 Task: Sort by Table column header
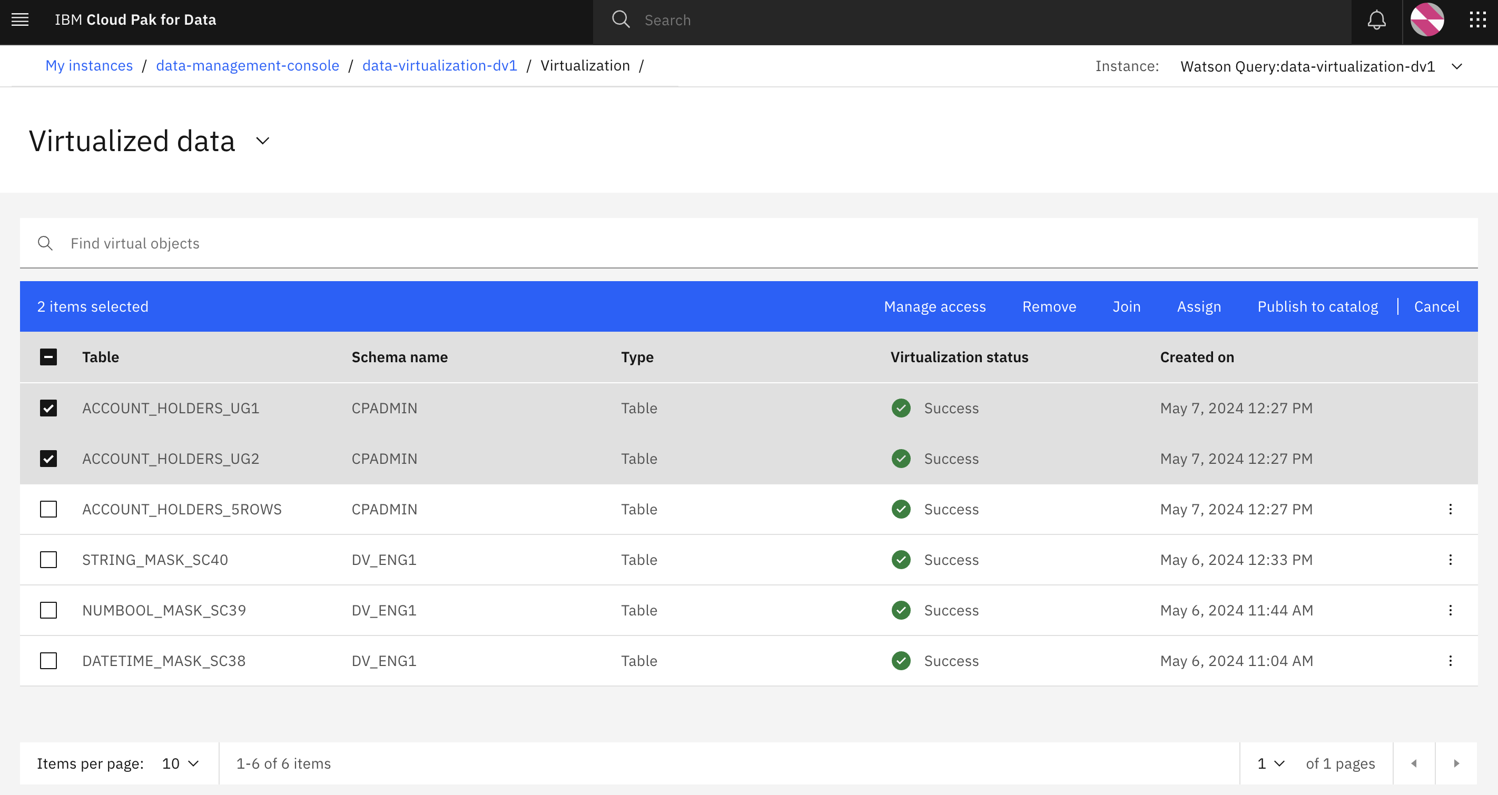tap(101, 357)
